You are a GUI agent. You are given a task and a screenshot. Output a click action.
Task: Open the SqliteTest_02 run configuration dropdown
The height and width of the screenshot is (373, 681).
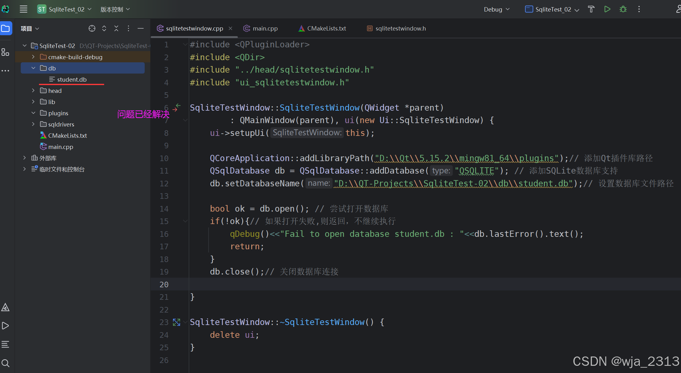(552, 9)
